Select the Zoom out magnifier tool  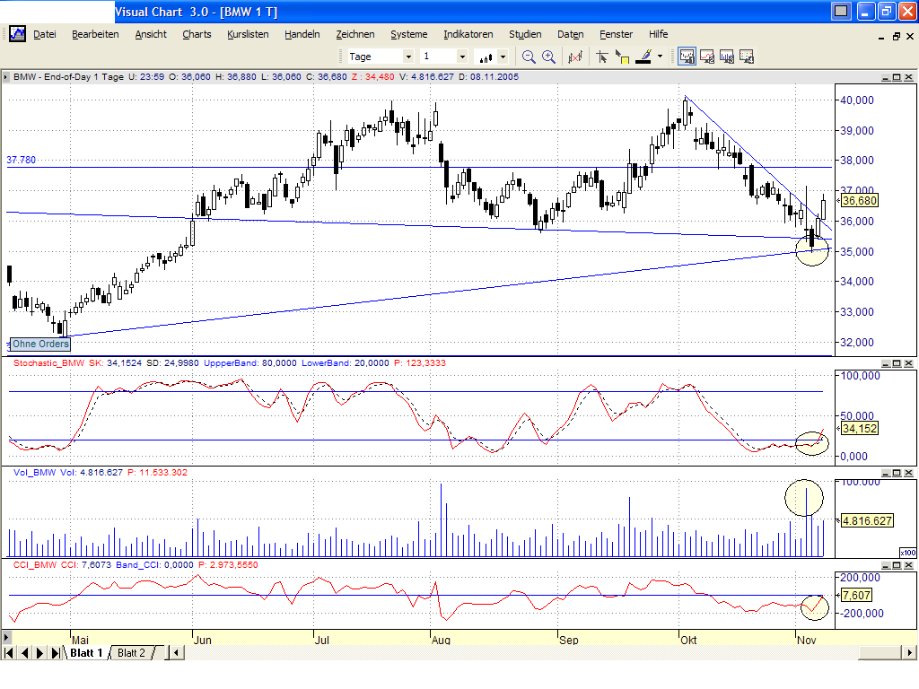(x=529, y=55)
